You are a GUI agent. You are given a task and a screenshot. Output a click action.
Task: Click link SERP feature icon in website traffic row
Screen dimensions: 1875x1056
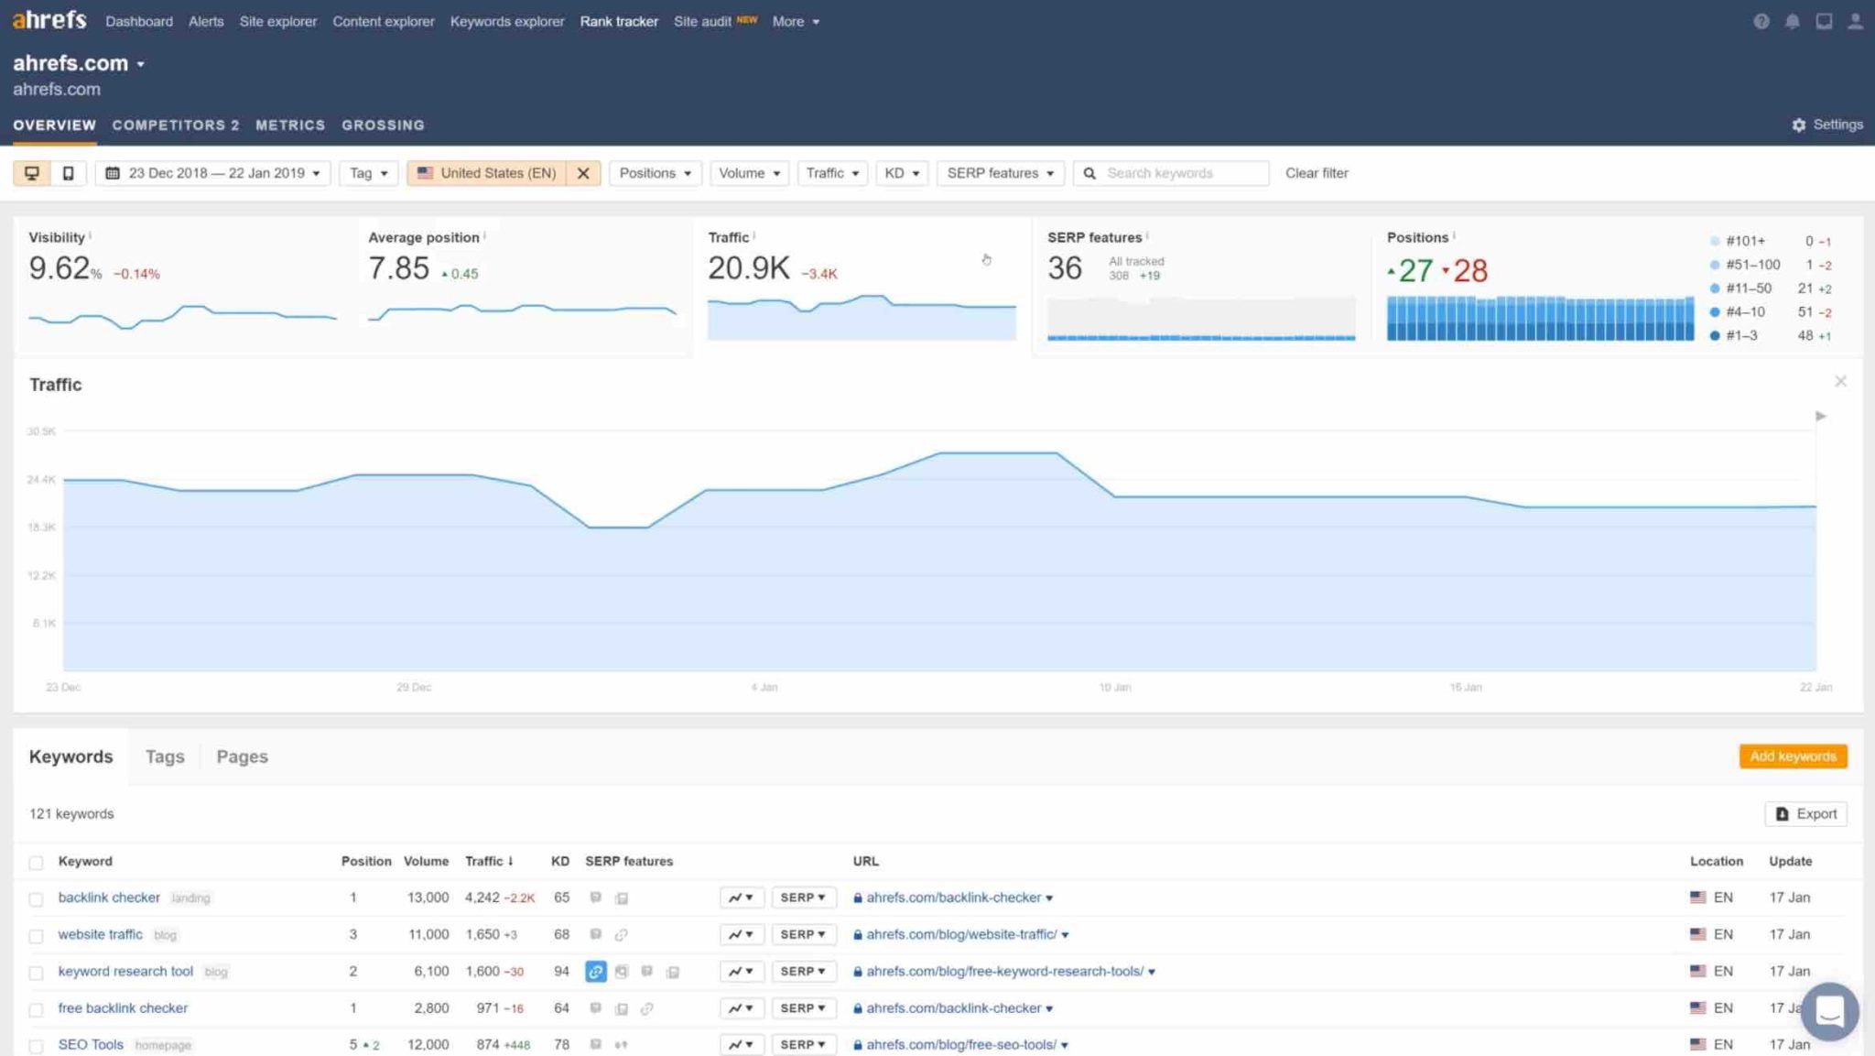pyautogui.click(x=622, y=934)
